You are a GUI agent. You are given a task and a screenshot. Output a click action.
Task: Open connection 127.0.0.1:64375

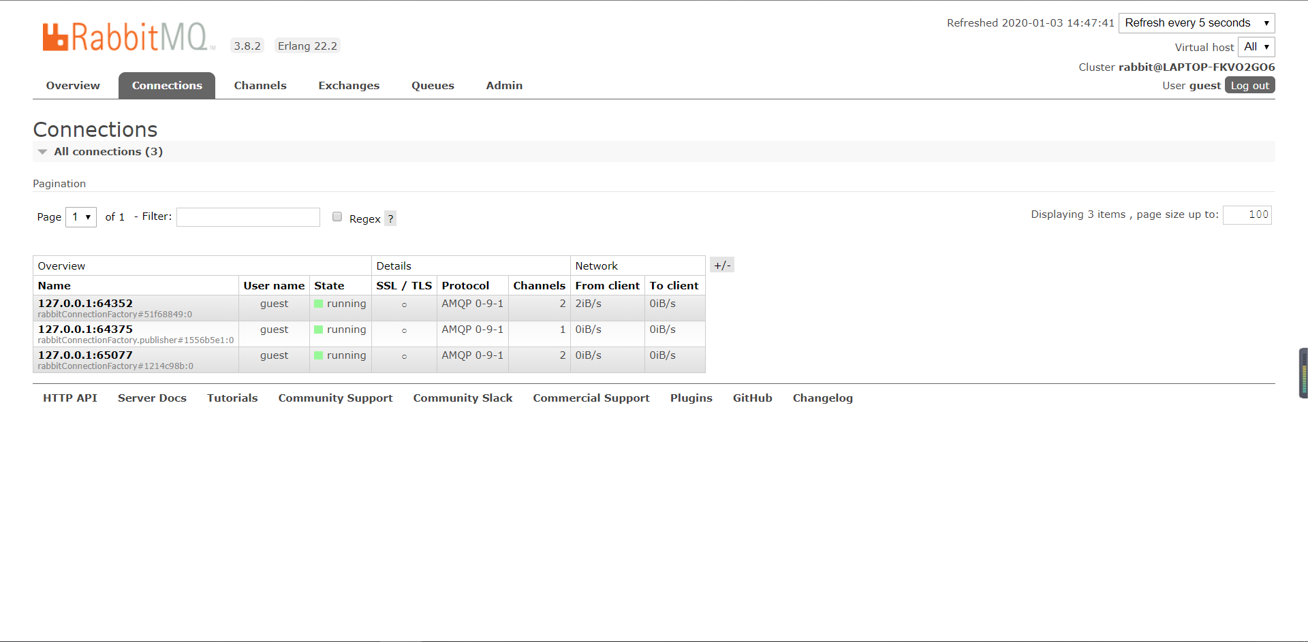click(85, 330)
